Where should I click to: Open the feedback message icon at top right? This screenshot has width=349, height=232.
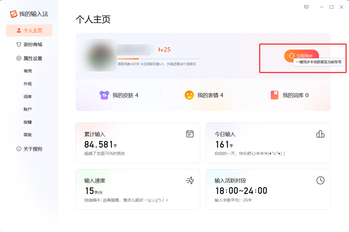pyautogui.click(x=306, y=7)
